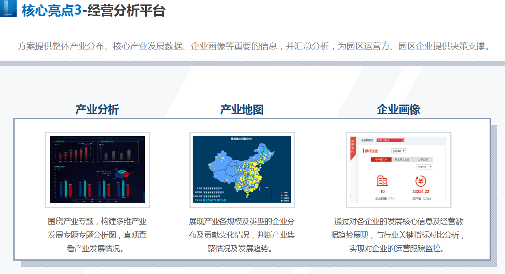This screenshot has width=505, height=274.
Task: Click the 标杆企业 section label
Action: (371, 151)
